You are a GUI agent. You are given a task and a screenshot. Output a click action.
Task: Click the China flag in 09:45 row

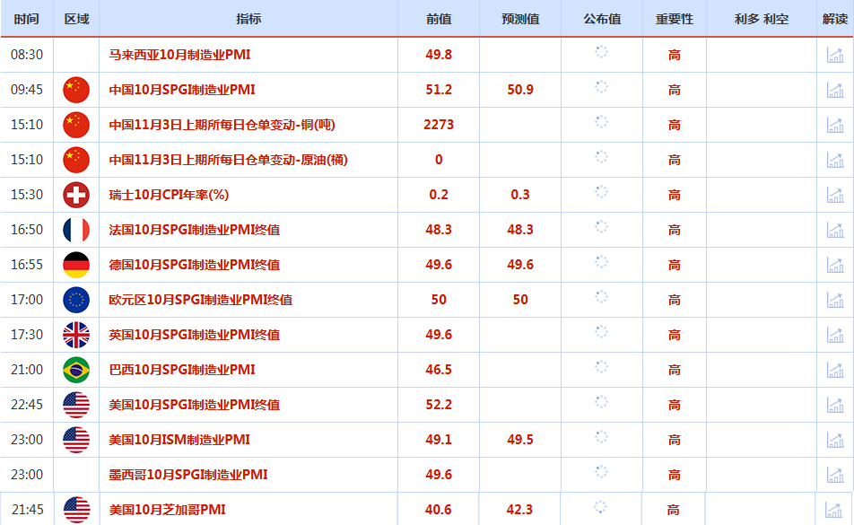tap(76, 90)
